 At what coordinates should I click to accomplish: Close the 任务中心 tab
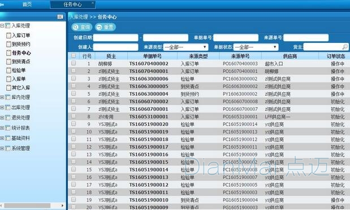click(93, 3)
